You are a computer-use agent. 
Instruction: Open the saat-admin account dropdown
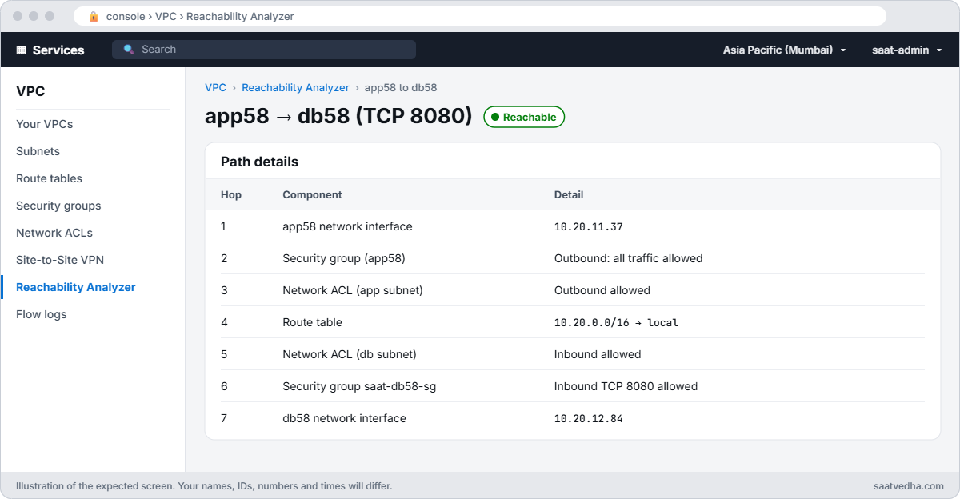coord(906,50)
